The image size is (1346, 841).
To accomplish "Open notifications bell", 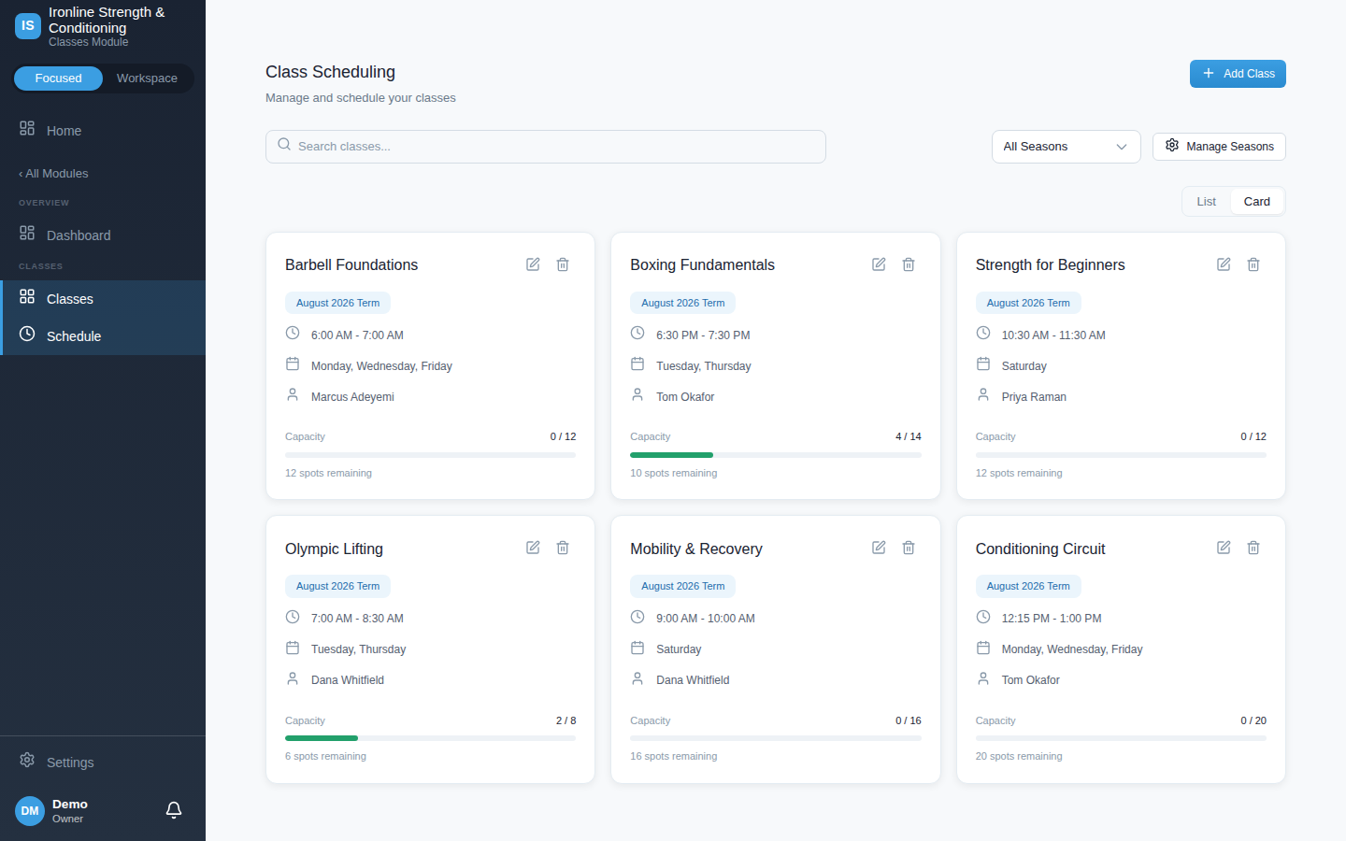I will pos(174,810).
